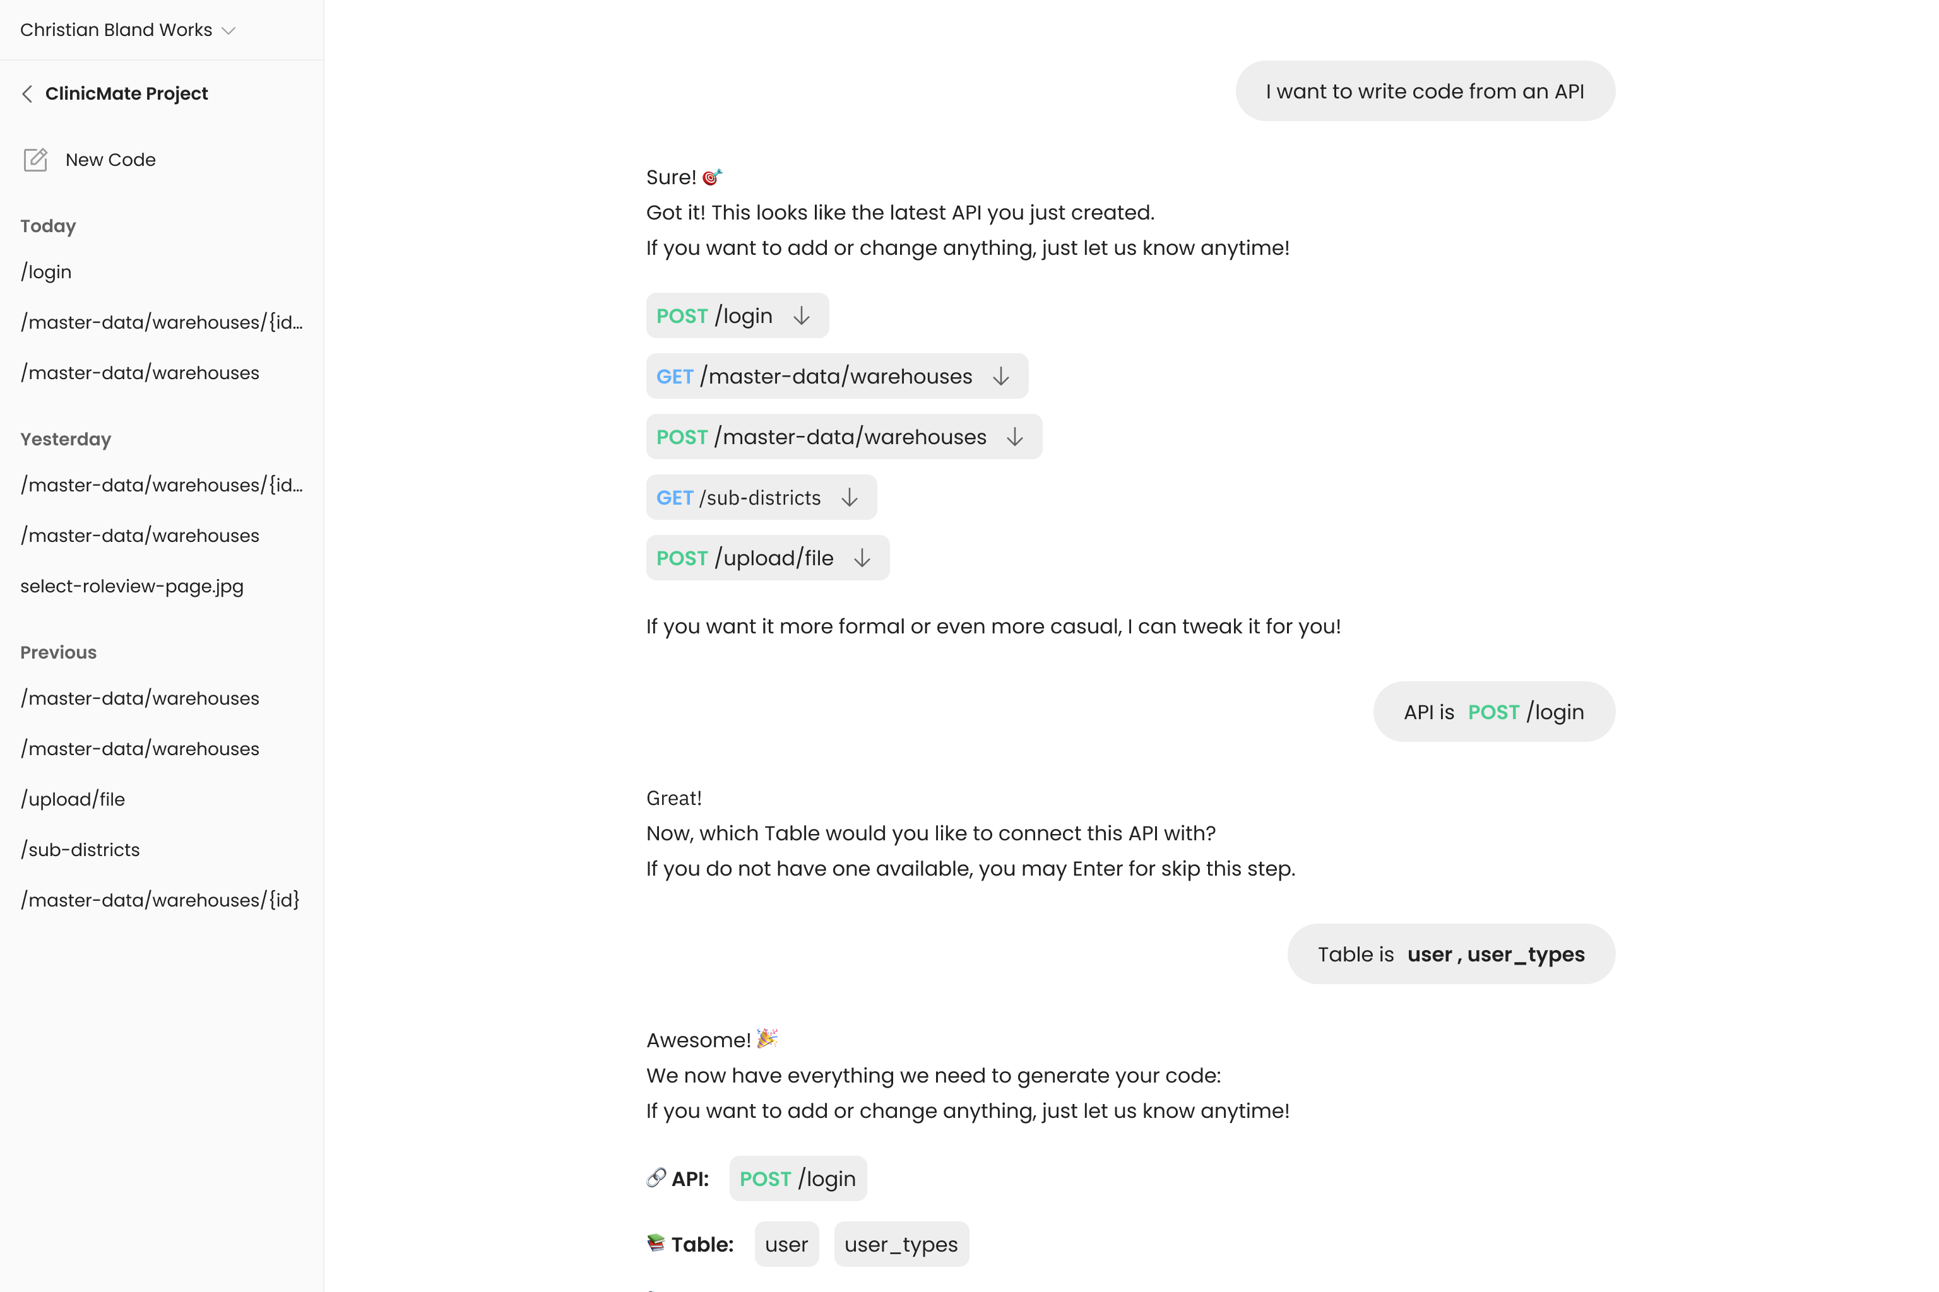This screenshot has height=1292, width=1939.
Task: Download the POST /upload/file endpoint details
Action: 862,558
